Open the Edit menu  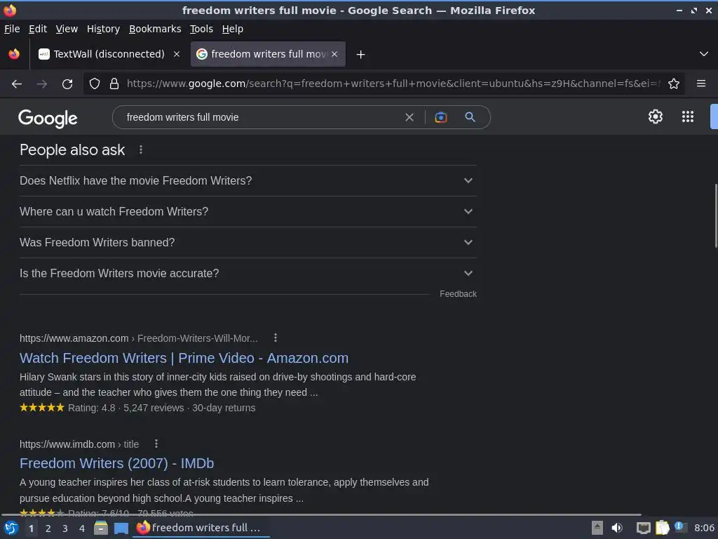tap(38, 29)
